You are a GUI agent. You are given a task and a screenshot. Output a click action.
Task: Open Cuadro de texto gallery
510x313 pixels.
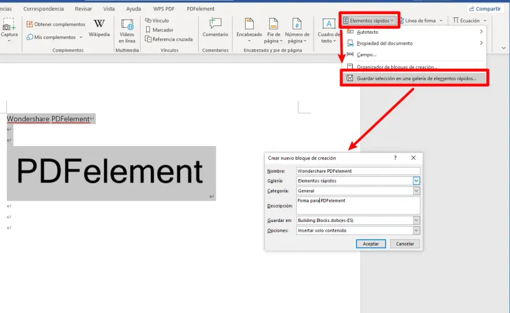click(329, 31)
